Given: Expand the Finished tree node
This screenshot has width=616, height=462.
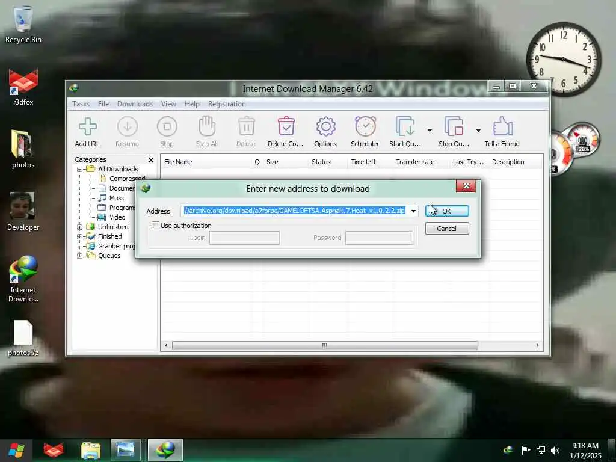Looking at the screenshot, I should (x=79, y=236).
